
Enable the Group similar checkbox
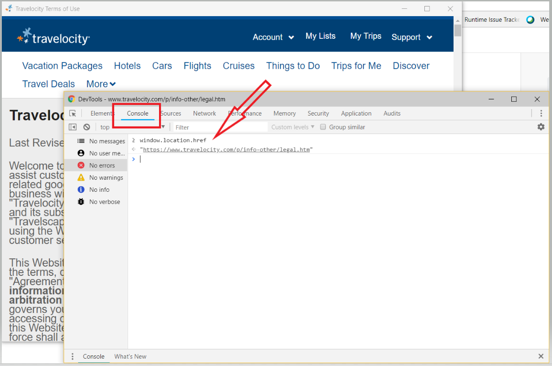[323, 127]
